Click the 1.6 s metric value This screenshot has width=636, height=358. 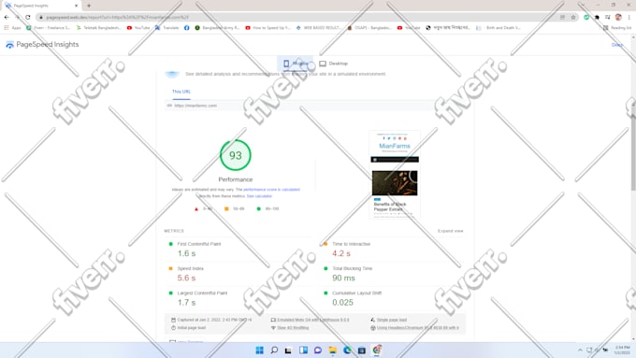click(x=186, y=253)
